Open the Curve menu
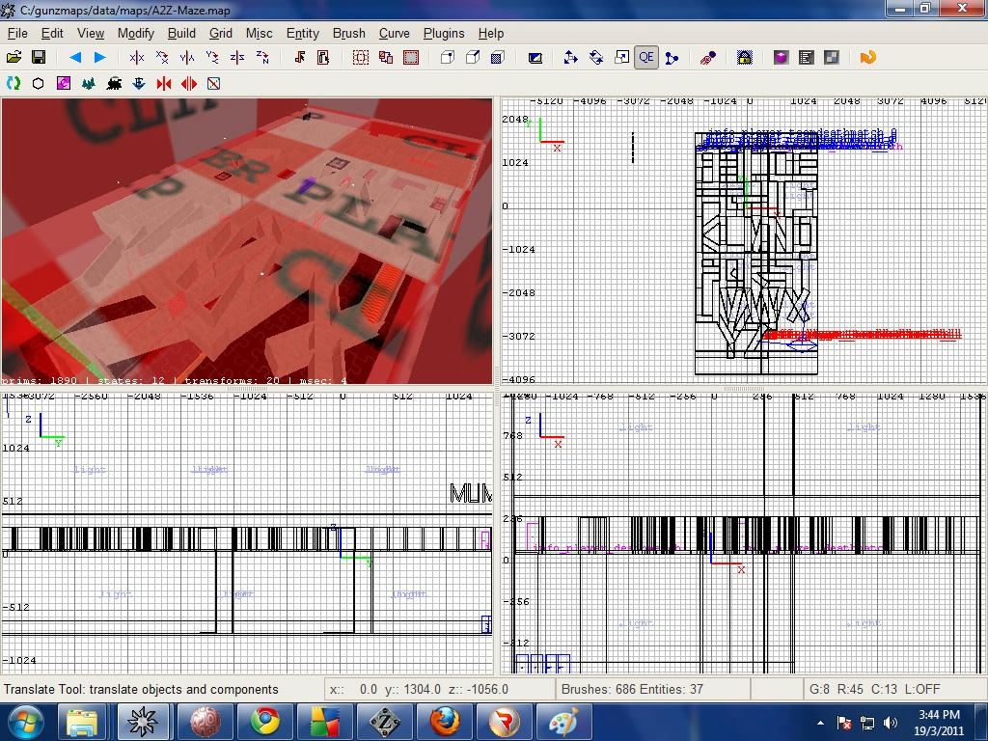The height and width of the screenshot is (741, 988). (395, 33)
